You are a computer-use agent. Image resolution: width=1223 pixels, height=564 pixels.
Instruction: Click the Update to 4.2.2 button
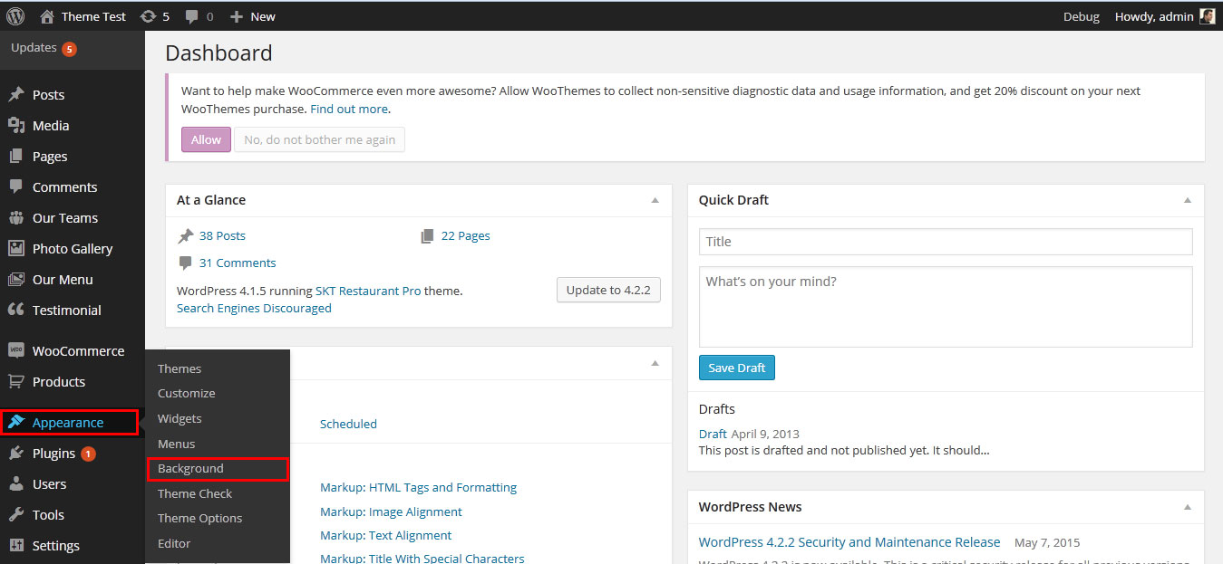click(x=608, y=291)
